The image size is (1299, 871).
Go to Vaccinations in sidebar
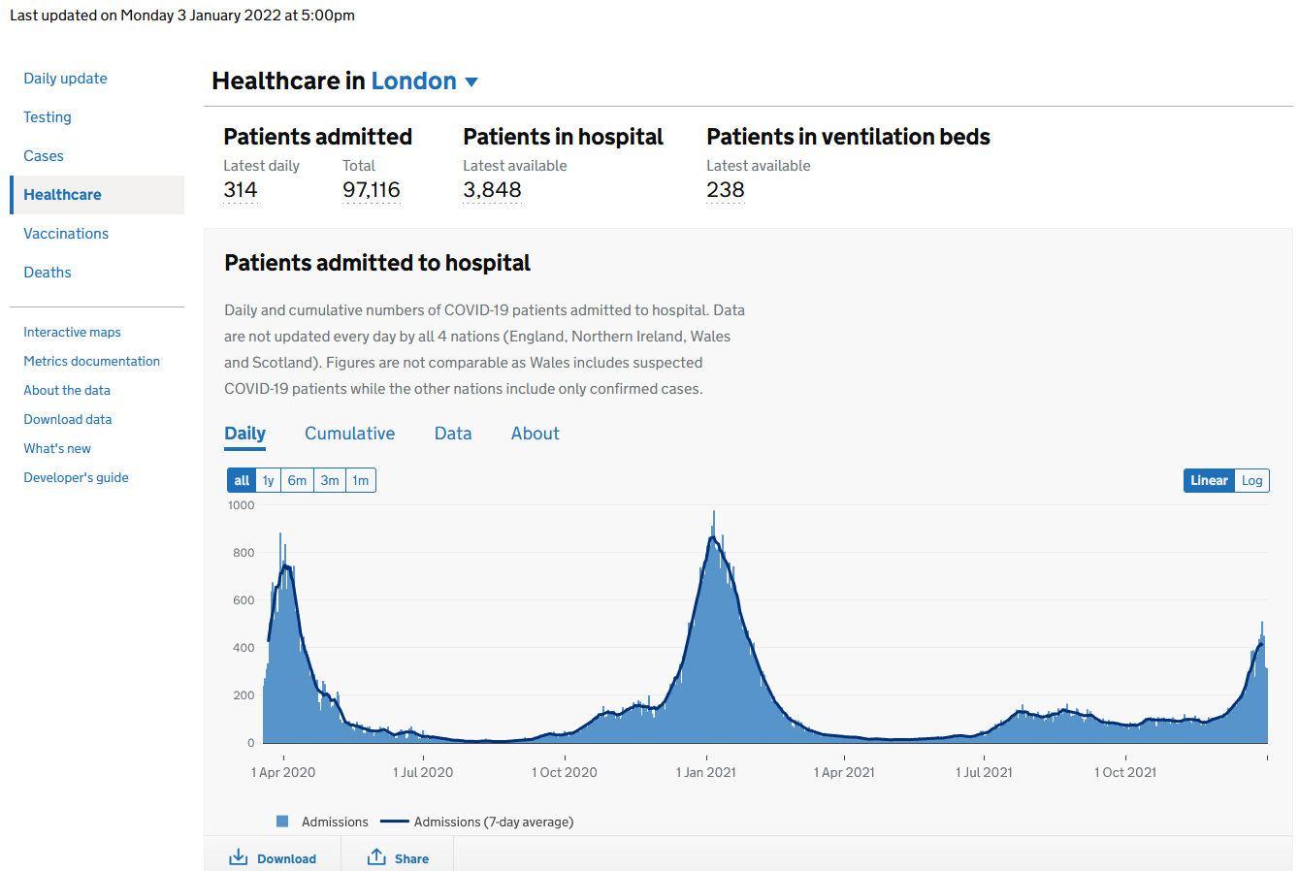coord(66,234)
